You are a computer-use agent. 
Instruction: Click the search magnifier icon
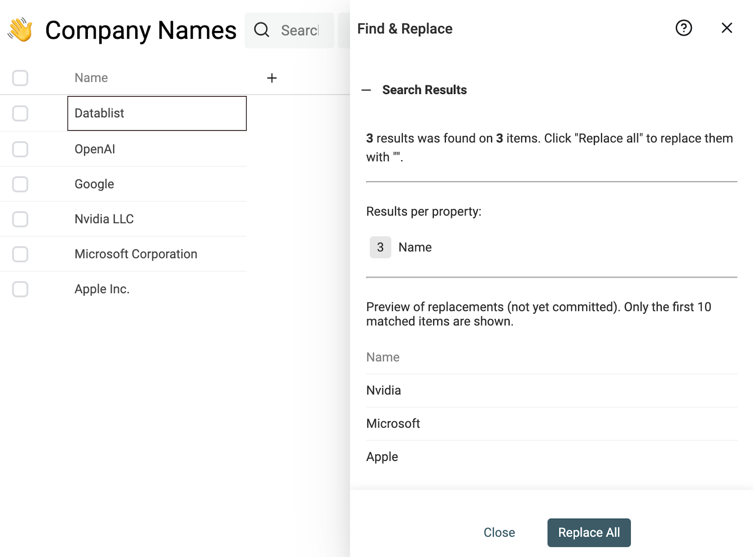pos(262,30)
